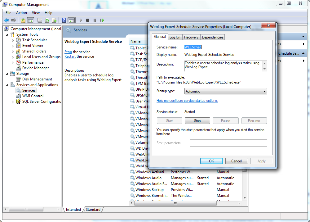Click the Restart the service link
The image size is (310, 222).
70,57
